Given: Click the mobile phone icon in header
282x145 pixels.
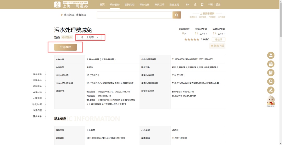Looking at the screenshot, I should [x=202, y=5].
